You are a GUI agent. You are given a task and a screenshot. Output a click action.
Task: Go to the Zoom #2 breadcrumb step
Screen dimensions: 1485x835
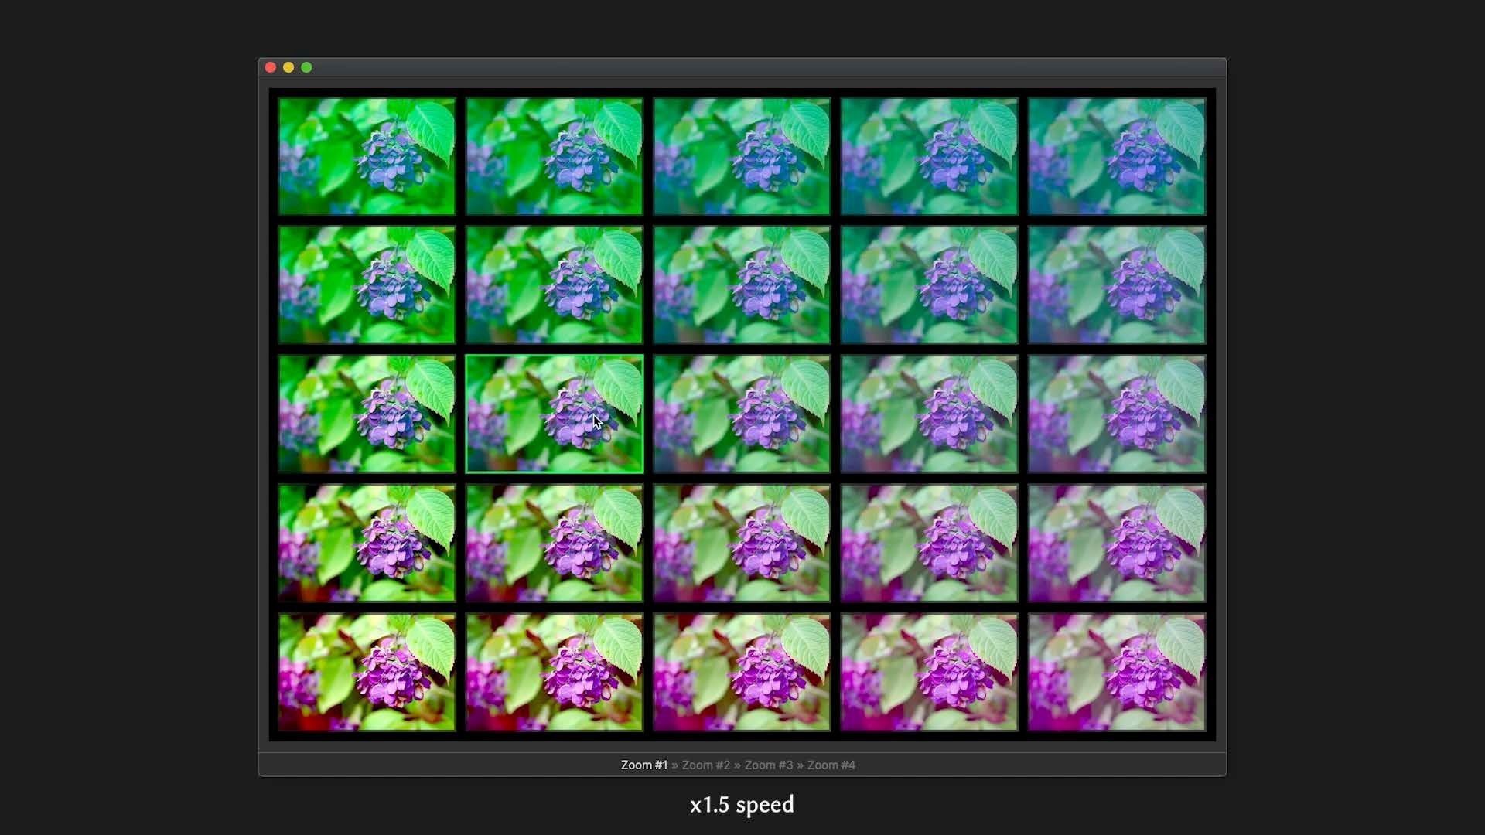pos(705,765)
